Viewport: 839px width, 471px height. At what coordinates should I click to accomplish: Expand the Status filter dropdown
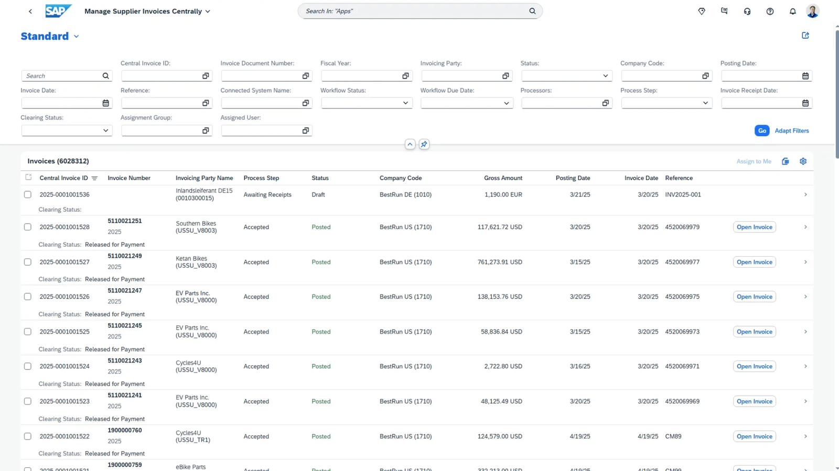tap(605, 76)
